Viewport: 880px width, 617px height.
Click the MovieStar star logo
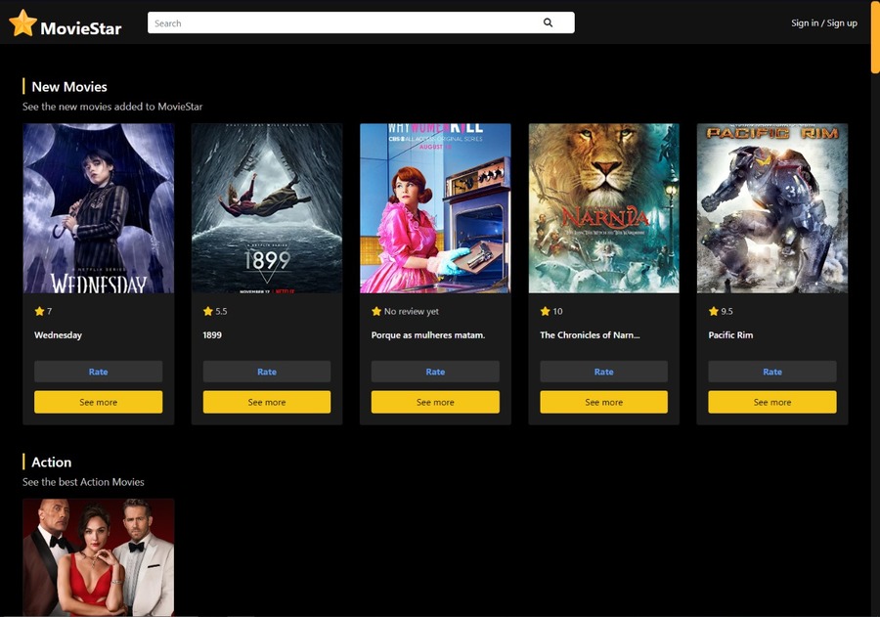pos(22,22)
